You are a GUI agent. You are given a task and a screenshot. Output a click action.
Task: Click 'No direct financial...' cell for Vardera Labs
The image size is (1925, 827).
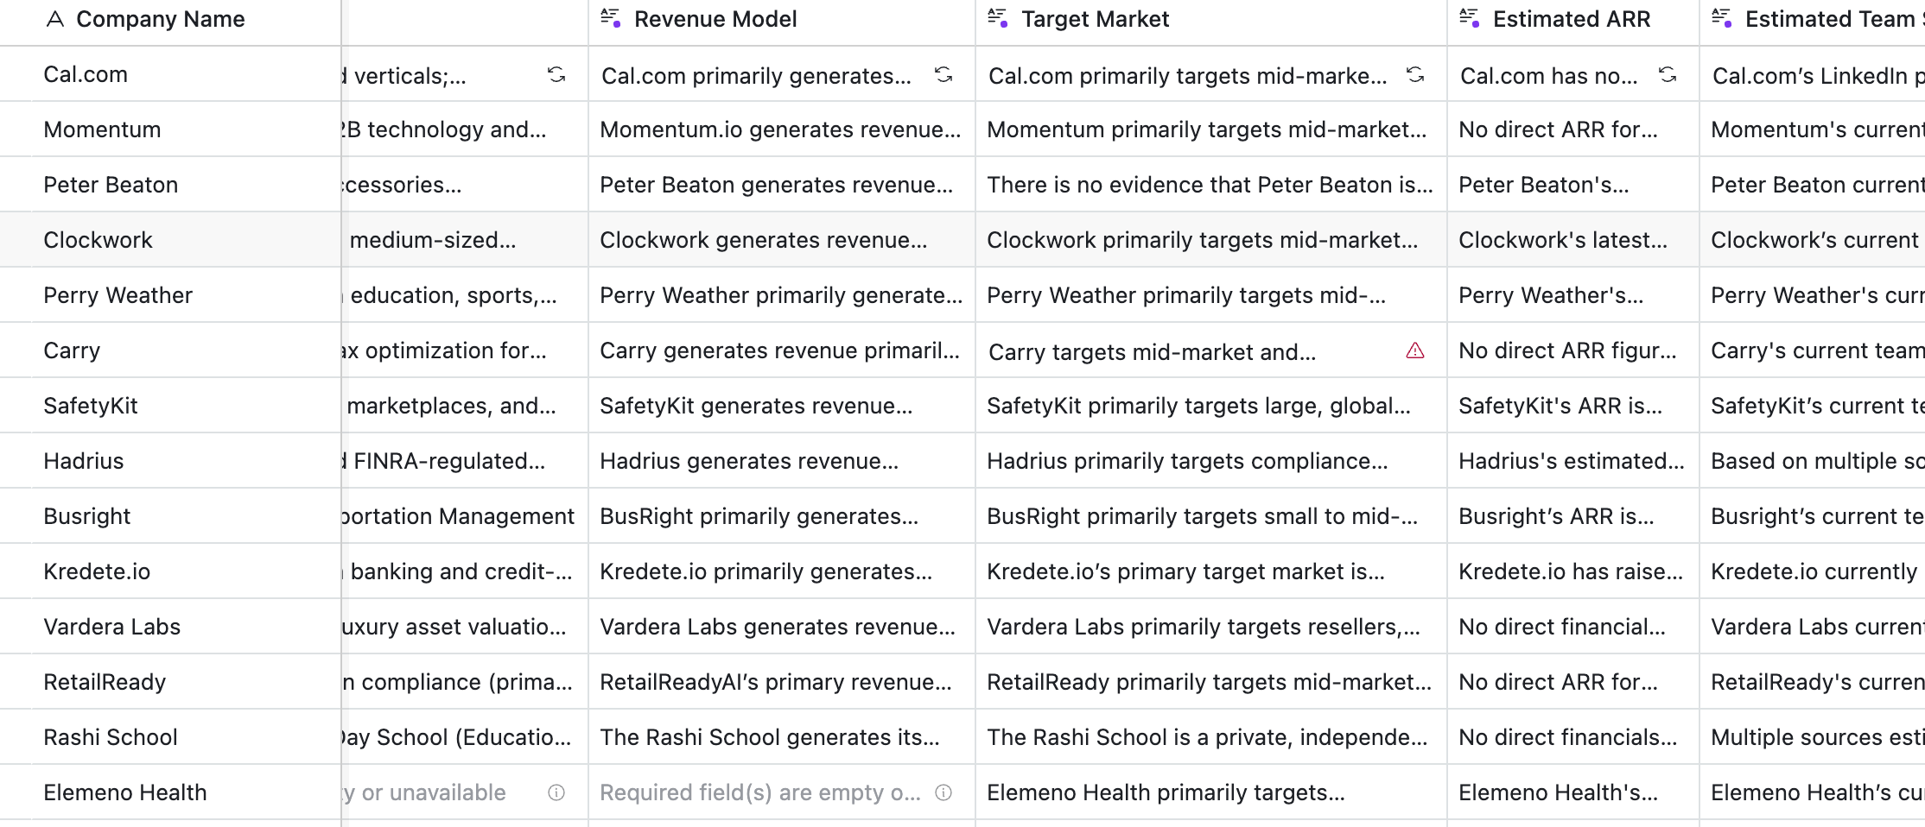coord(1573,627)
